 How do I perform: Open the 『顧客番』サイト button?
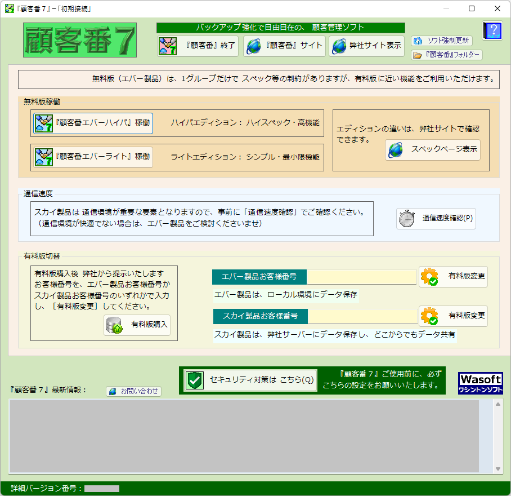(284, 46)
